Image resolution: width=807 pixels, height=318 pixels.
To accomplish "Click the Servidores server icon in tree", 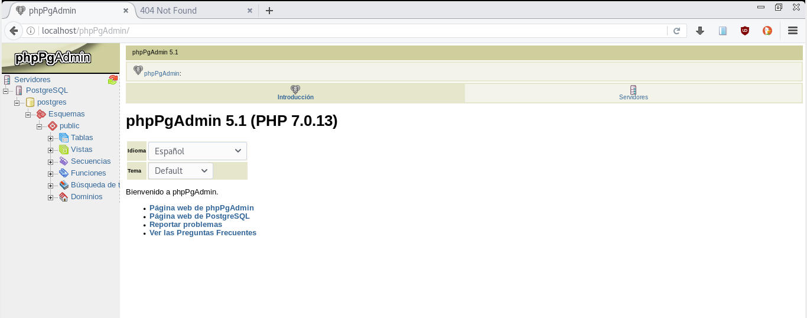I will [x=7, y=80].
